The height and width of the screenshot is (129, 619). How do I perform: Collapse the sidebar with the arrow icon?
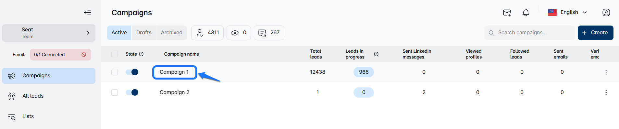coord(87,13)
